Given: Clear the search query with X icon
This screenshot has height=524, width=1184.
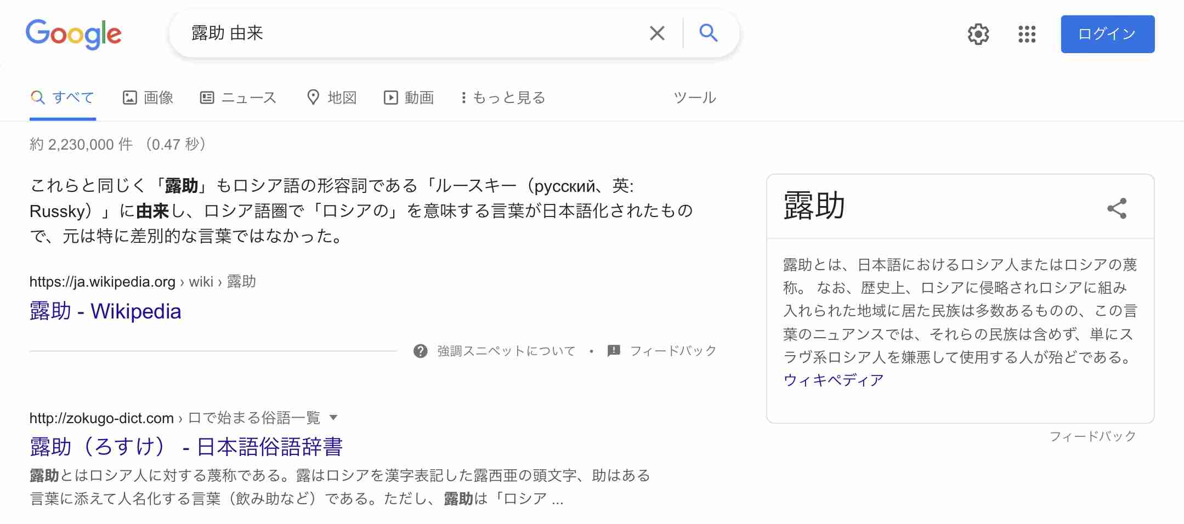Looking at the screenshot, I should [x=657, y=33].
